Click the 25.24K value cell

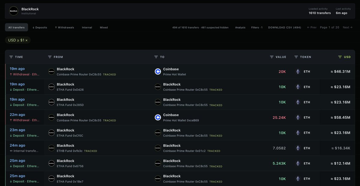tap(279, 117)
